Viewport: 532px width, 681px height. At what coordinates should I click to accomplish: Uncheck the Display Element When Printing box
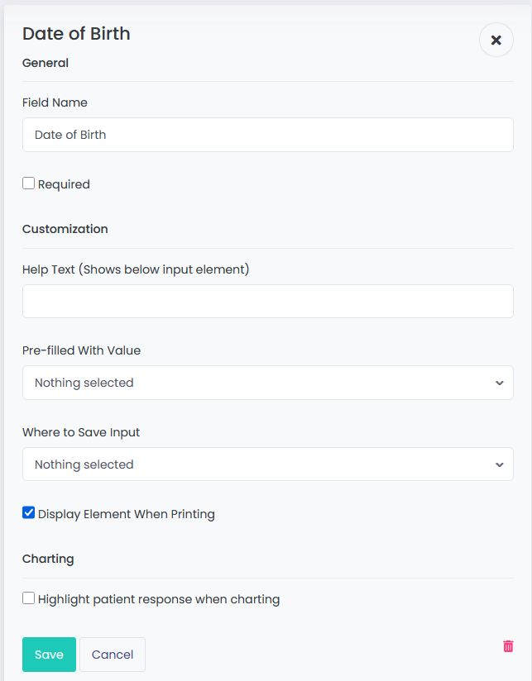tap(29, 513)
